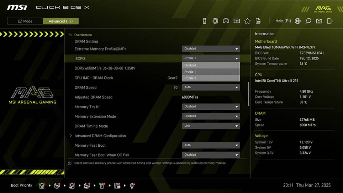
Task: Select the DRAM Speed label
Action: tap(85, 87)
